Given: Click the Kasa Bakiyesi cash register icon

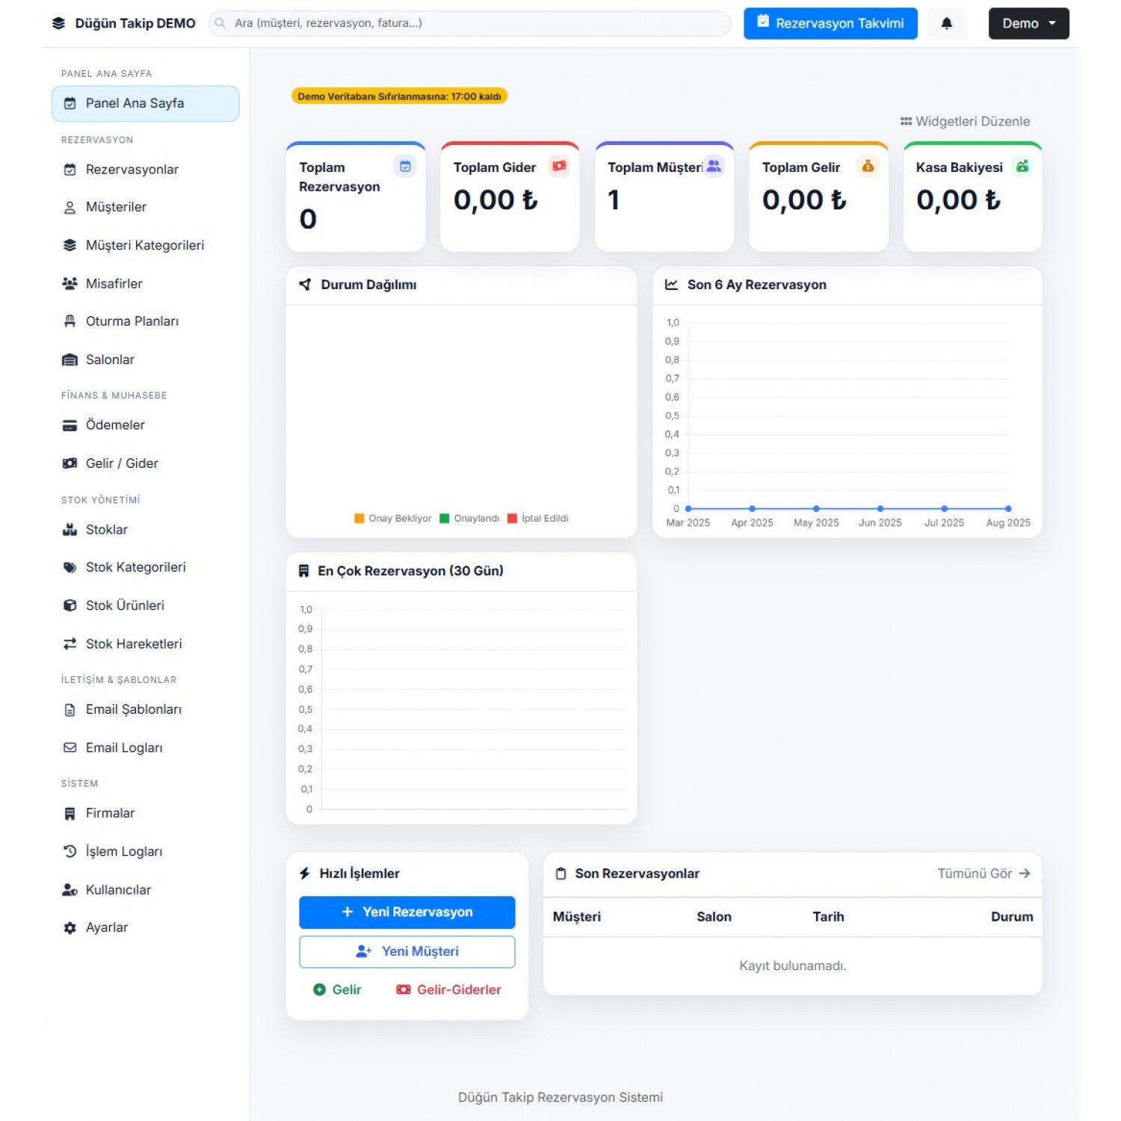Looking at the screenshot, I should (x=1022, y=166).
